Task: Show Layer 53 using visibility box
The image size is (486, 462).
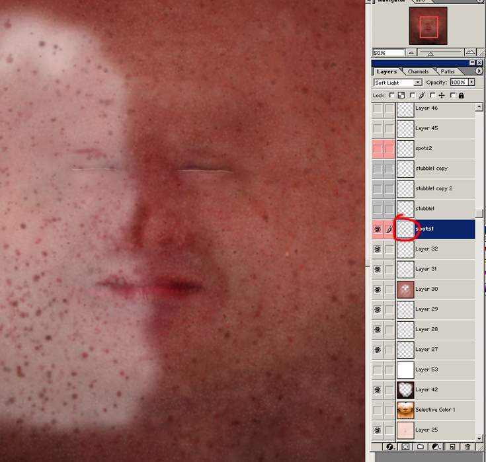Action: [x=378, y=370]
